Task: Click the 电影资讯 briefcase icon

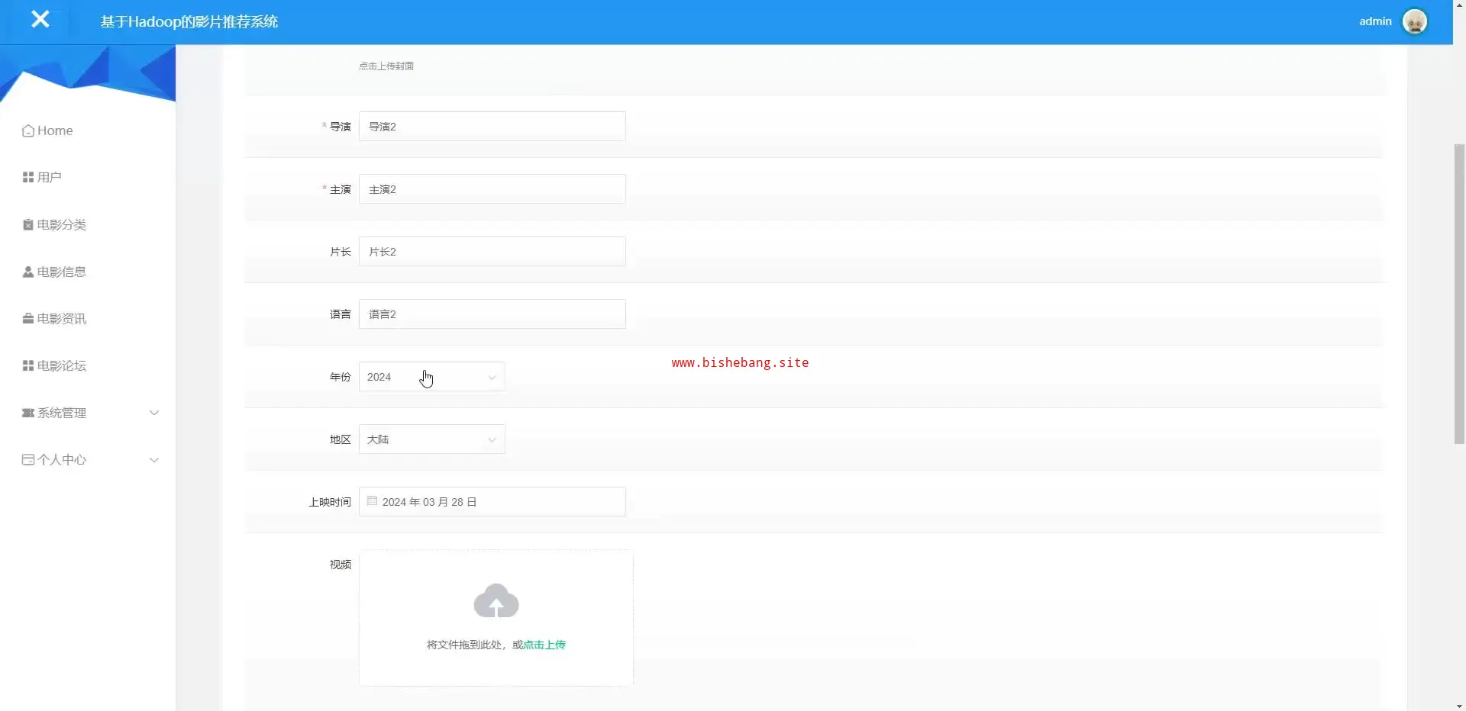Action: (x=28, y=319)
